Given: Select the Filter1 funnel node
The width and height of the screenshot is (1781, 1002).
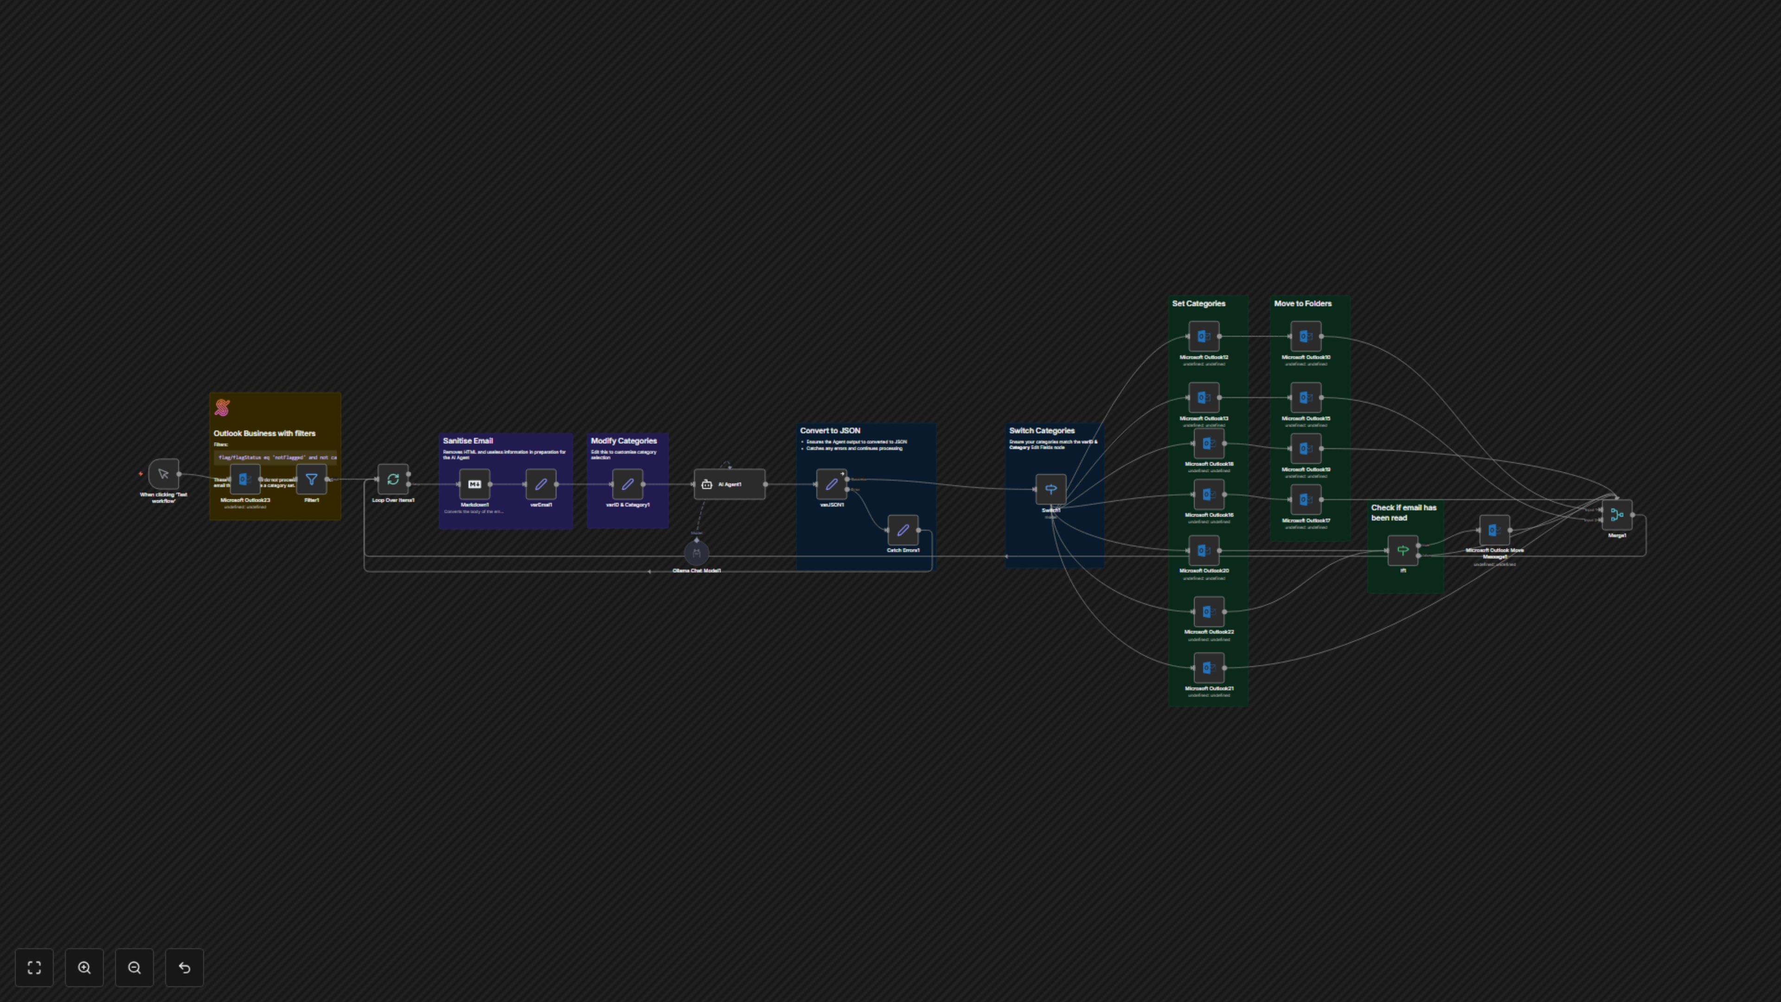Looking at the screenshot, I should click(311, 479).
